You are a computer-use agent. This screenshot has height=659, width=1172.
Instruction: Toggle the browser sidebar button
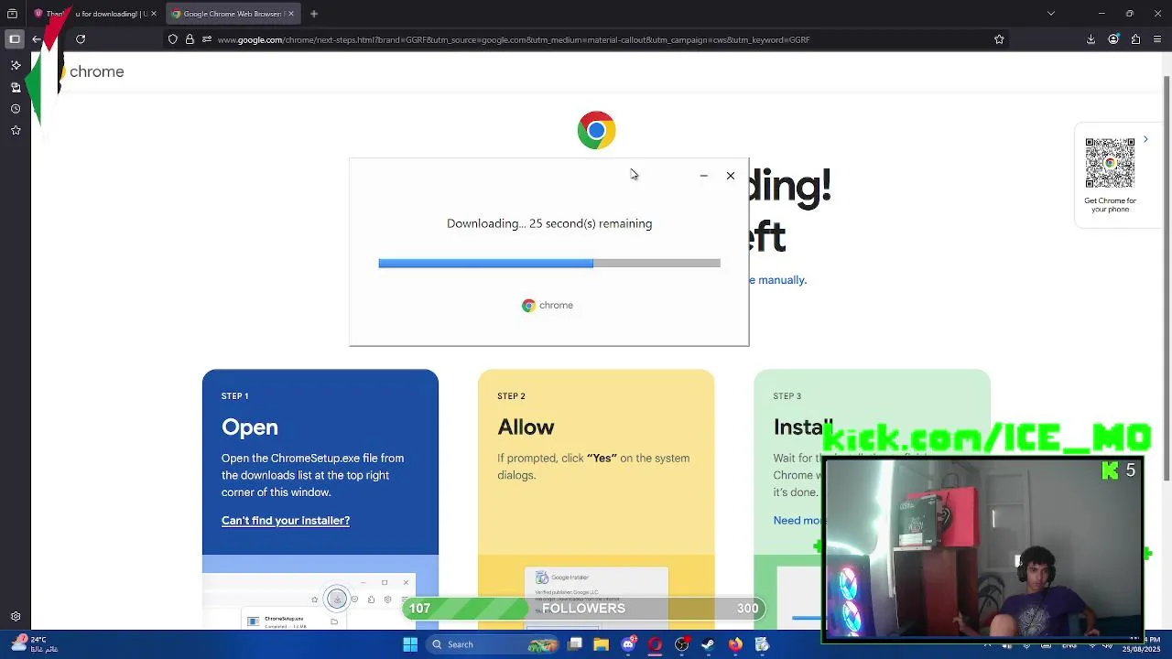[x=15, y=39]
